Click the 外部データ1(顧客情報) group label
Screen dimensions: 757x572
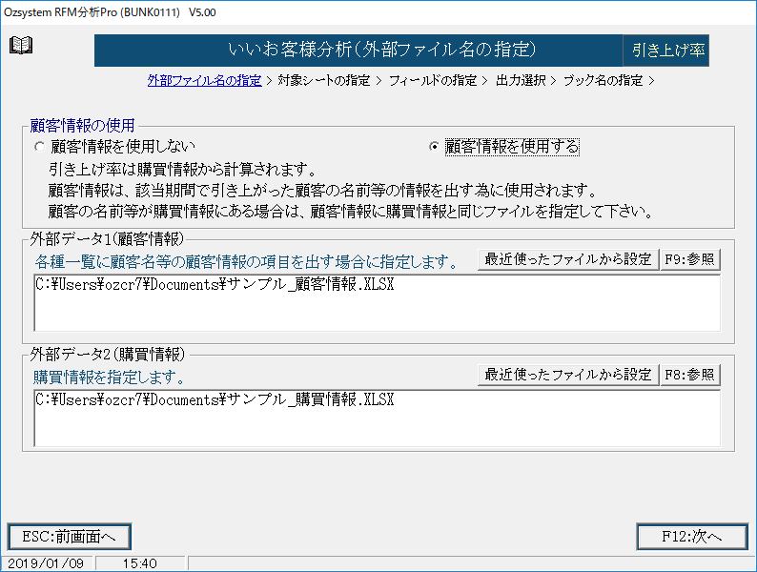coord(107,238)
